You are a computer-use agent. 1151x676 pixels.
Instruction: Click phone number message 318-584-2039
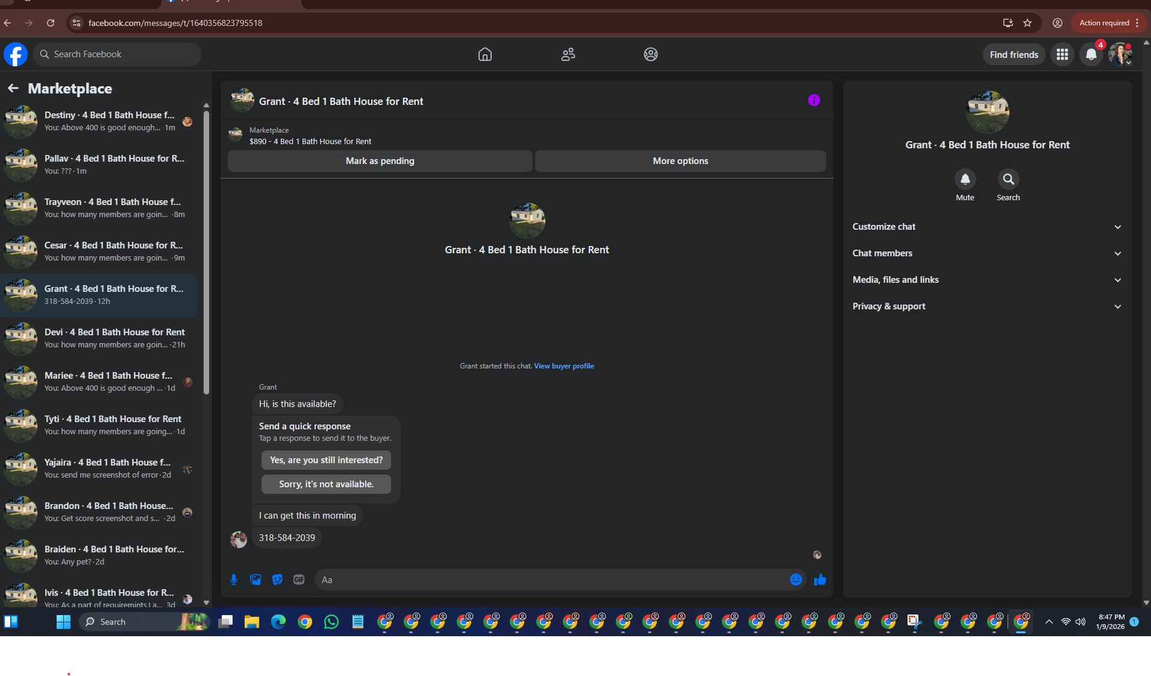(287, 538)
